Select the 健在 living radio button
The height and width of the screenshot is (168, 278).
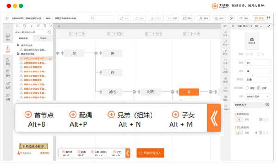pos(247,88)
